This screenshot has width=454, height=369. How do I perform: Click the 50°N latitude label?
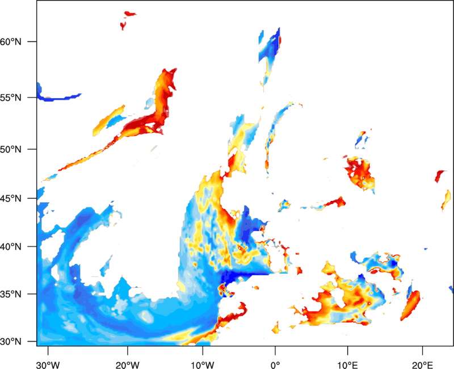(x=11, y=149)
